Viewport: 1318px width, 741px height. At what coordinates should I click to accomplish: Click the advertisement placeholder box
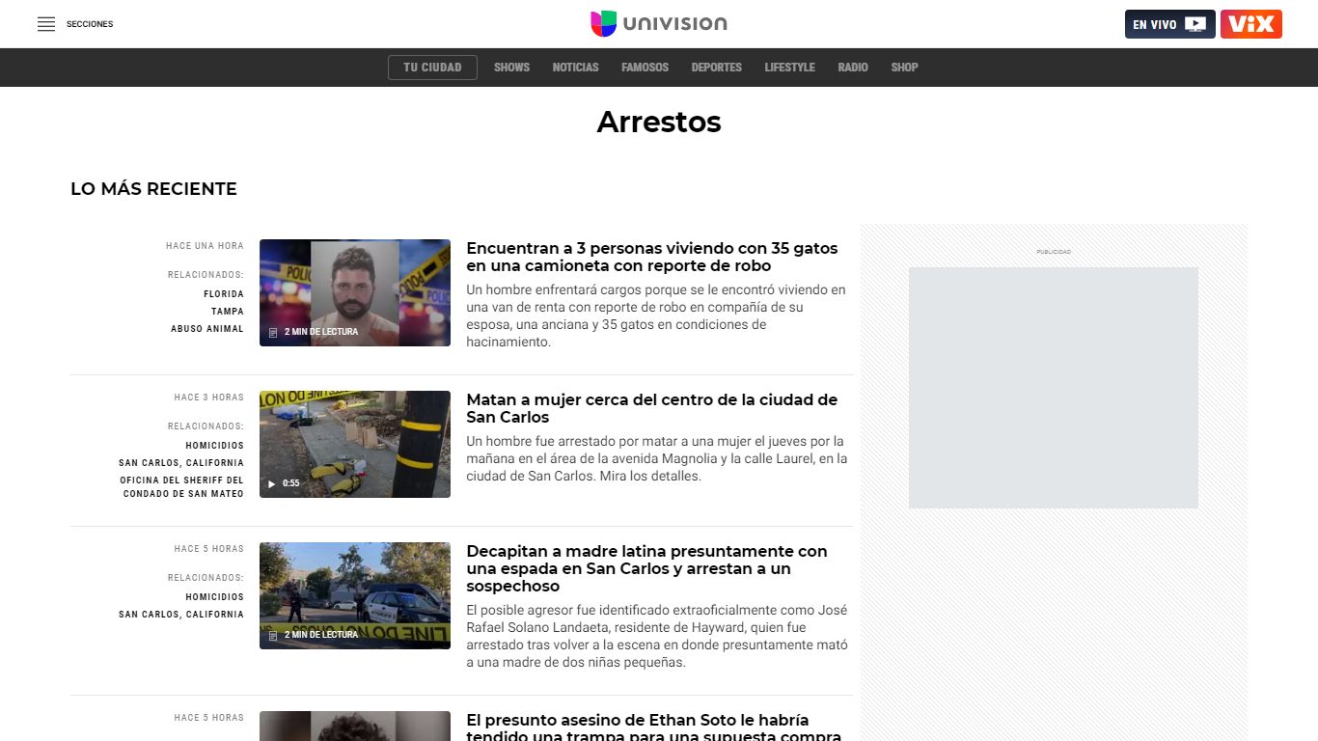tap(1054, 388)
